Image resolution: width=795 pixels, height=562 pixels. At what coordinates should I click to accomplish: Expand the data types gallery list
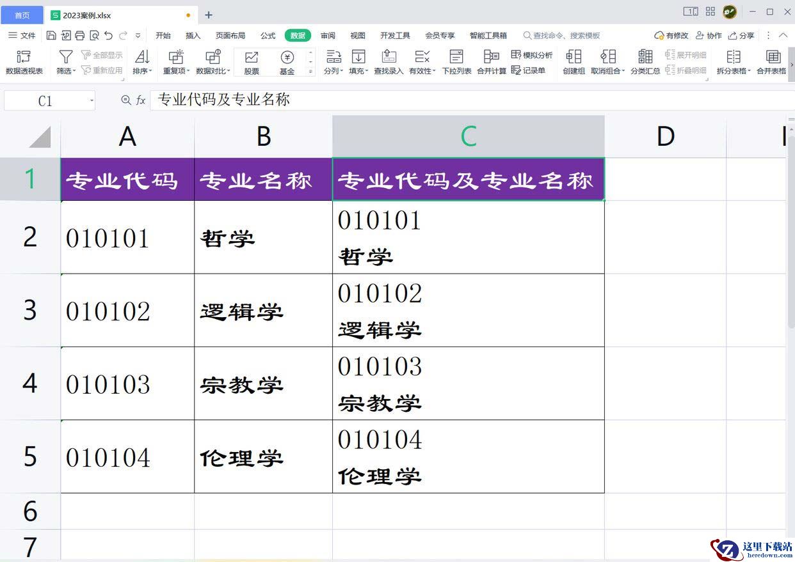(311, 72)
